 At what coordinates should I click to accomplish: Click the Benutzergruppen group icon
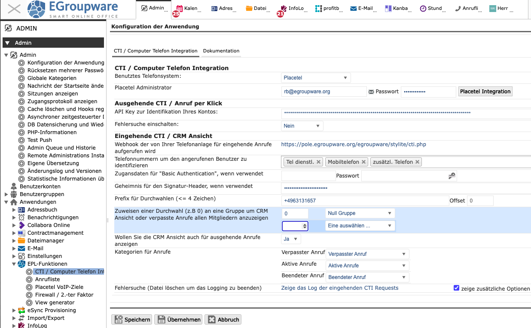(14, 194)
